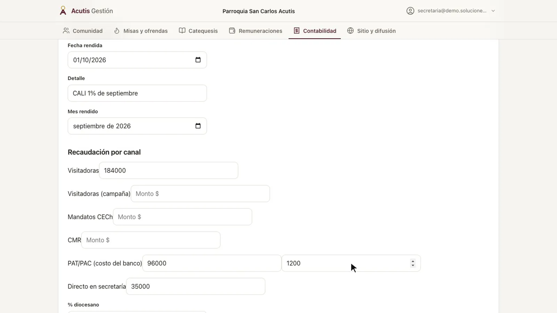Click the Fecha rendida date field
The width and height of the screenshot is (557, 313).
tap(137, 60)
